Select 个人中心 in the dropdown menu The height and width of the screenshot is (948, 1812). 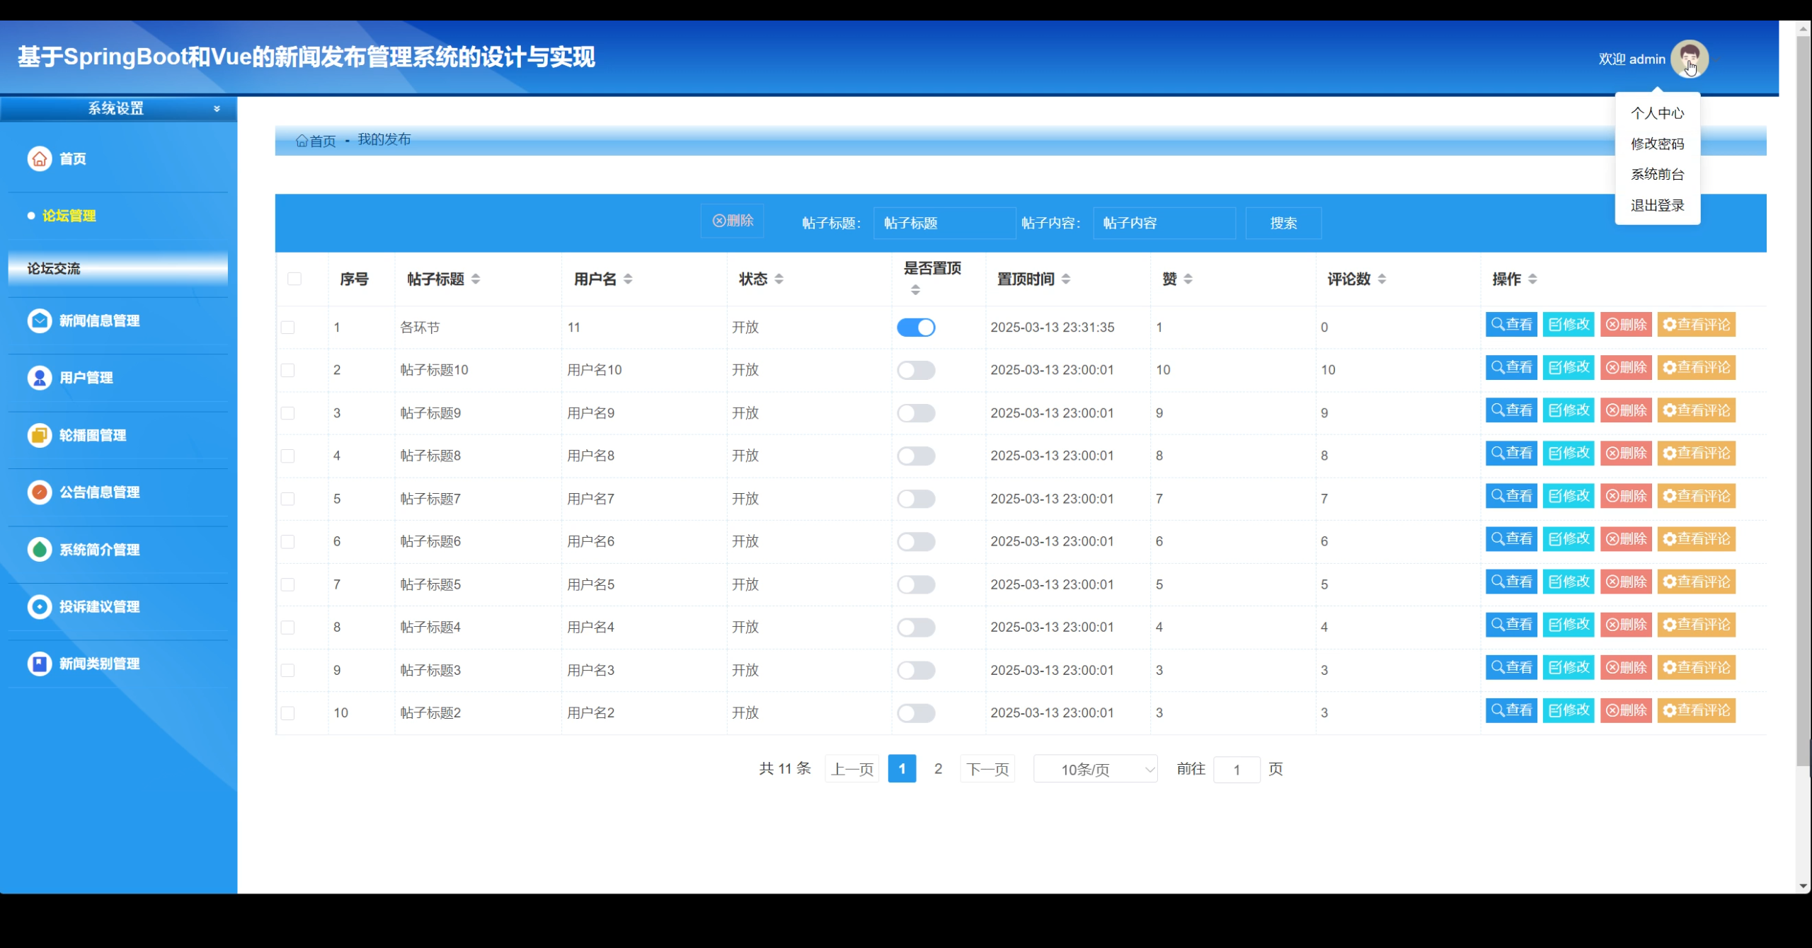[x=1657, y=113]
